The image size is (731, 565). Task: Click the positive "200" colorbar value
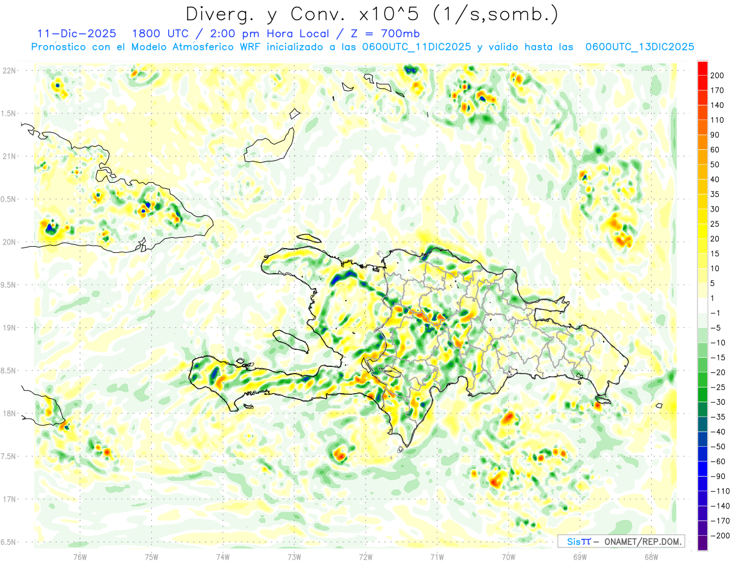pyautogui.click(x=718, y=76)
